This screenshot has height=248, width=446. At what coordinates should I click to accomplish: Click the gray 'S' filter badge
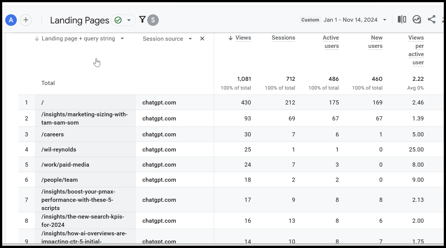(153, 20)
